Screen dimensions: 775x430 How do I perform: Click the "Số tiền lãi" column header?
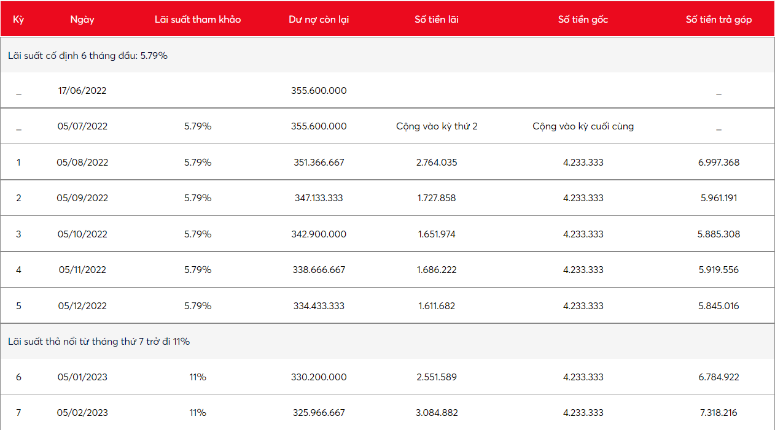tap(436, 19)
